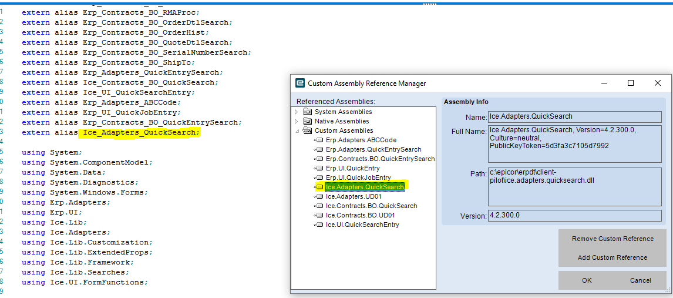Confirm the dialog with OK
The image size is (673, 298).
point(587,280)
